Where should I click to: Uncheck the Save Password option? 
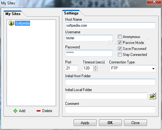[120, 49]
